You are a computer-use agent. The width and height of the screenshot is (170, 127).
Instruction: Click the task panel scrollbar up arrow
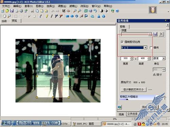point(168,25)
